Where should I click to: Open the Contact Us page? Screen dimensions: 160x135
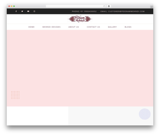93,27
